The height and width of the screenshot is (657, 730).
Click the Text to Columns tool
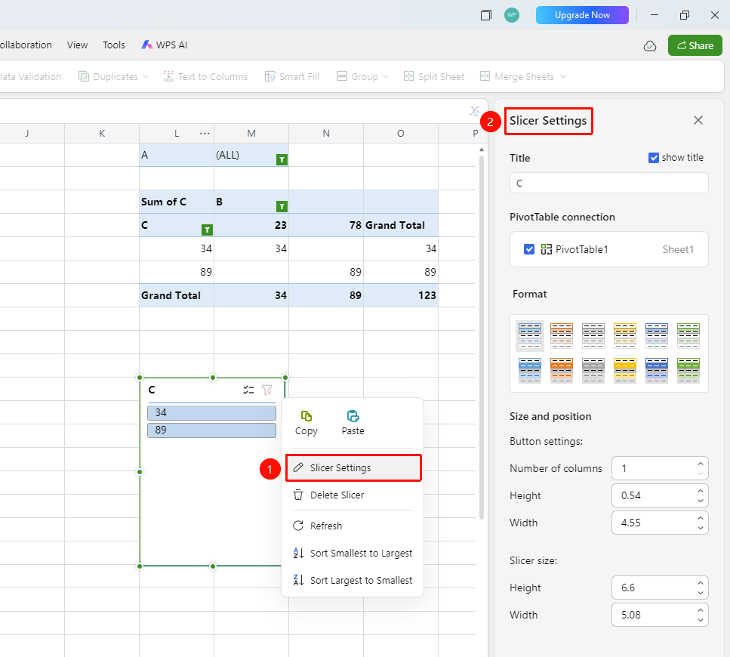[206, 76]
